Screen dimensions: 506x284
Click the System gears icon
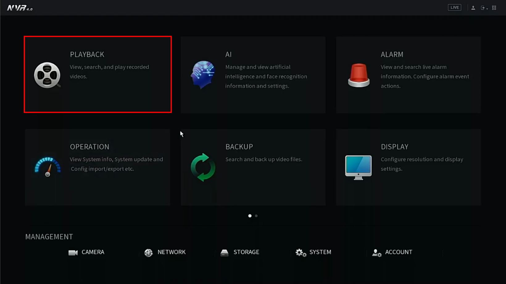(x=301, y=253)
